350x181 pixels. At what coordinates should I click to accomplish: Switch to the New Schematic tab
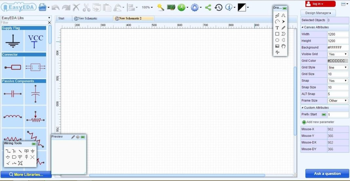click(x=87, y=18)
